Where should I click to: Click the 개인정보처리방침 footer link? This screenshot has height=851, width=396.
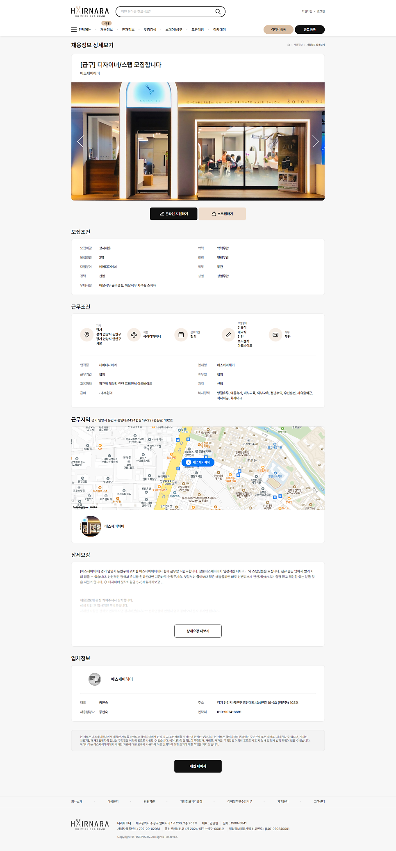pyautogui.click(x=191, y=801)
